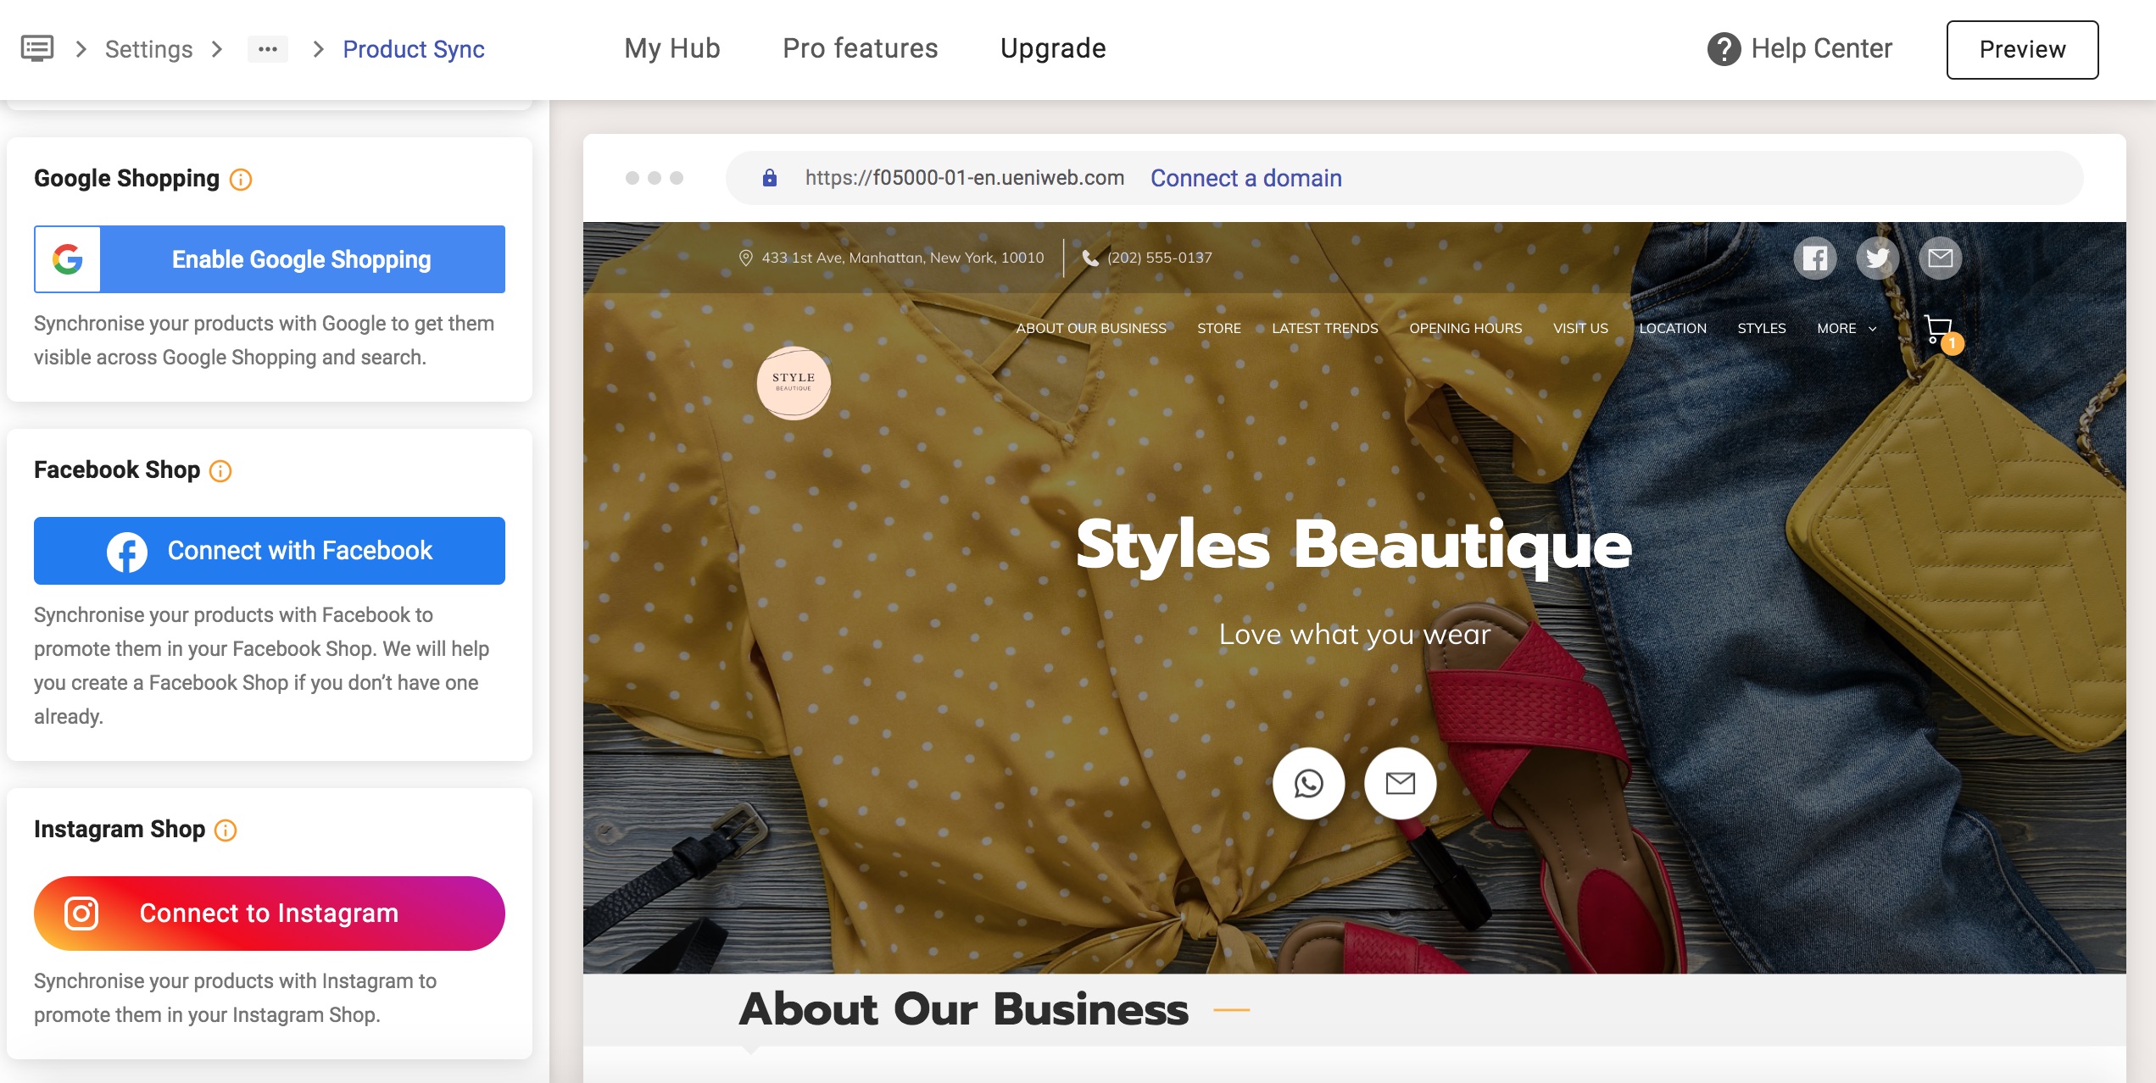Image resolution: width=2156 pixels, height=1083 pixels.
Task: Open the shopping cart icon
Action: [x=1938, y=330]
